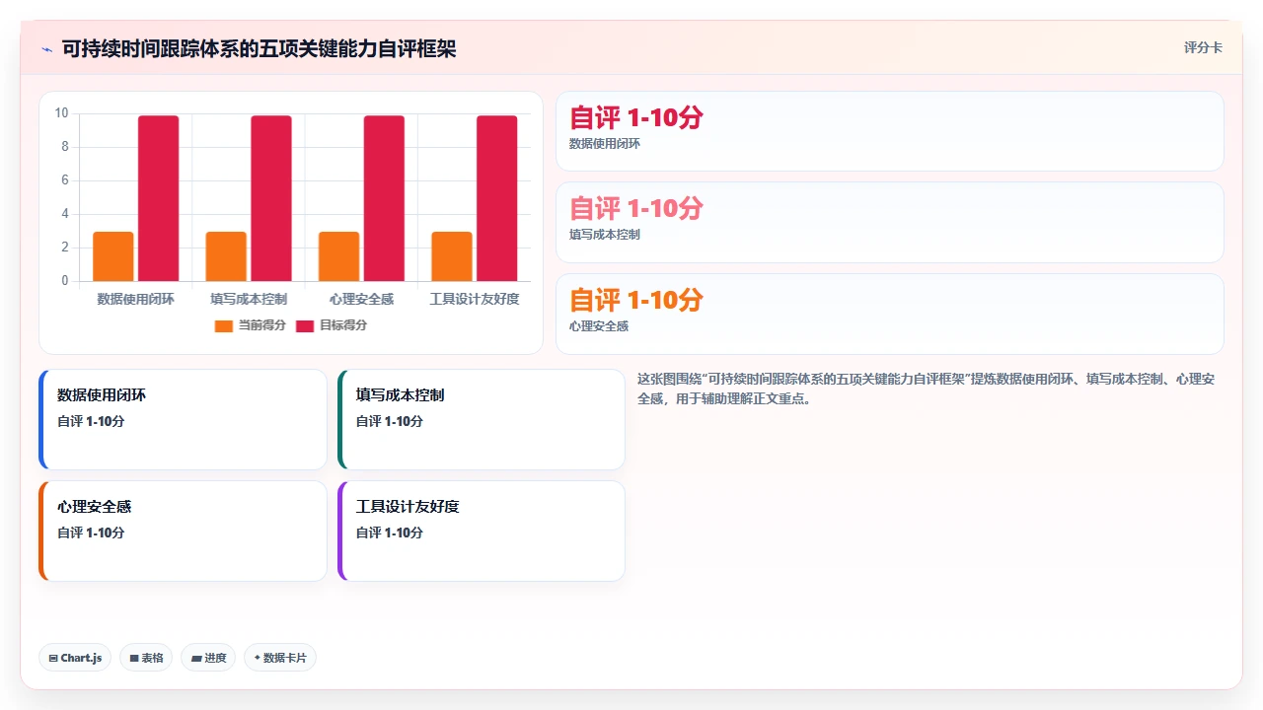The height and width of the screenshot is (710, 1263).
Task: Select the 工具设计友好度 purple card
Action: click(x=482, y=531)
